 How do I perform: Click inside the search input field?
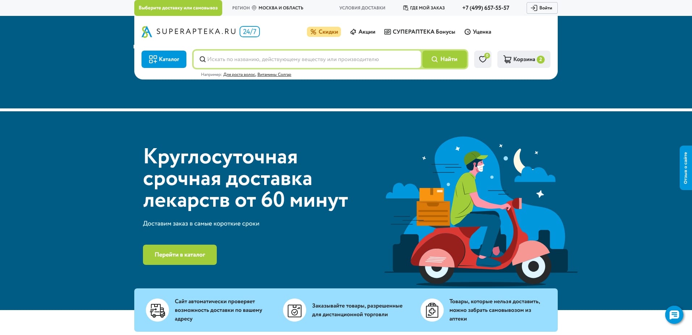pyautogui.click(x=308, y=59)
